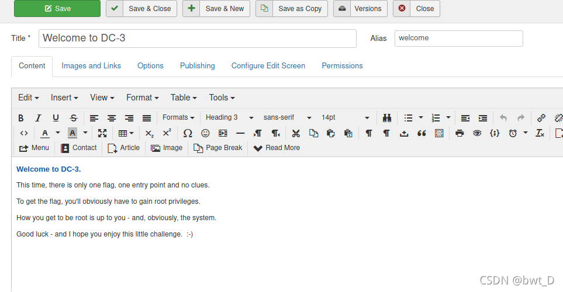This screenshot has height=292, width=563.
Task: Open the Permissions tab
Action: (x=342, y=66)
